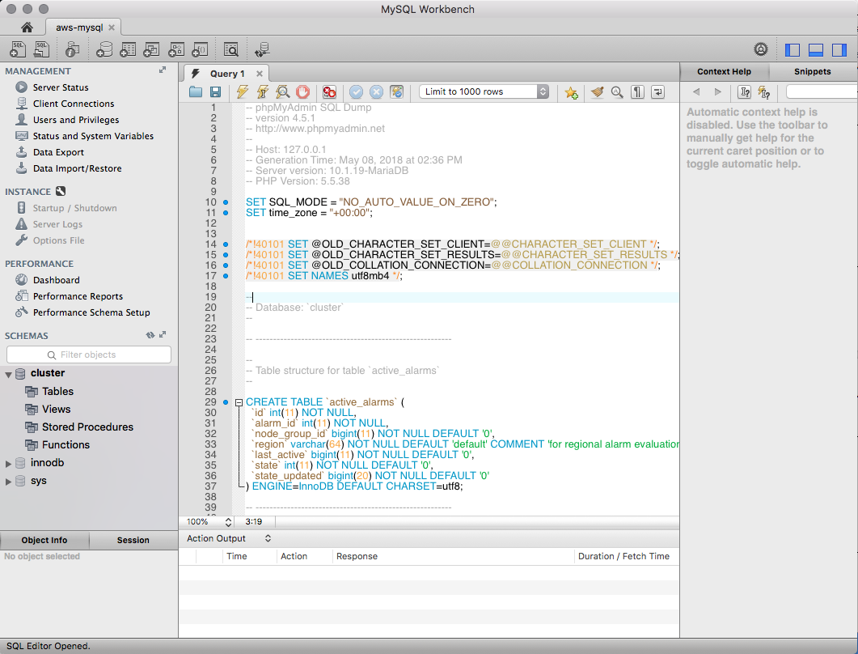The width and height of the screenshot is (858, 654).
Task: Switch to the Snippets tab
Action: coord(812,71)
